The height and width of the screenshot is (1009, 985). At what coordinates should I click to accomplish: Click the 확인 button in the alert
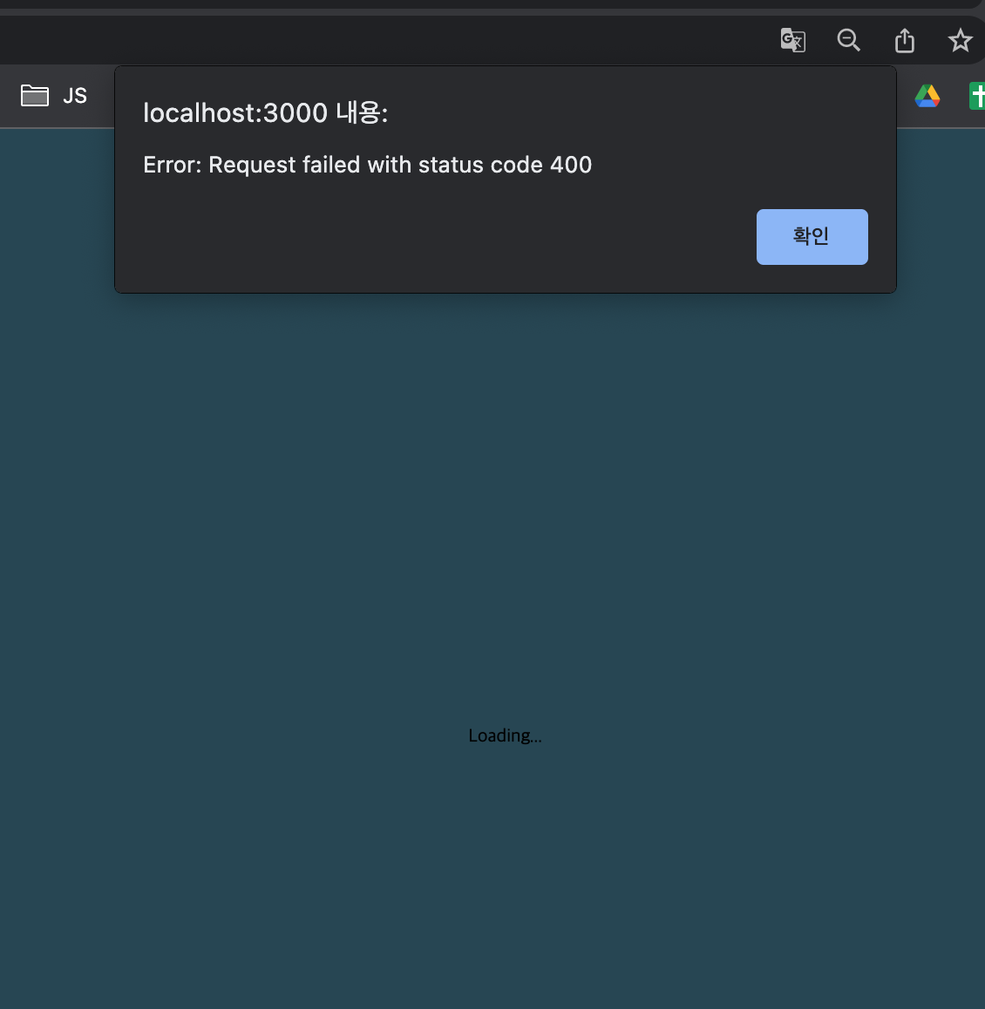812,237
